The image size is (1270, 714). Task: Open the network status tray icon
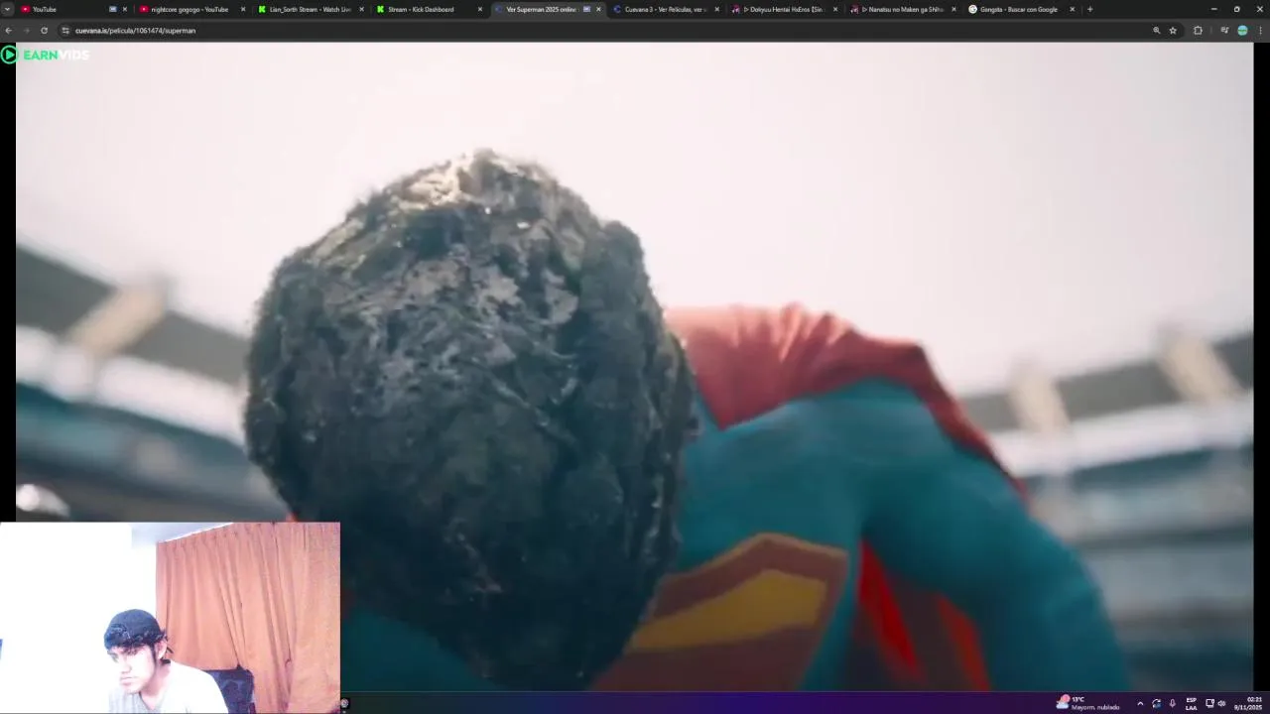coord(1209,703)
